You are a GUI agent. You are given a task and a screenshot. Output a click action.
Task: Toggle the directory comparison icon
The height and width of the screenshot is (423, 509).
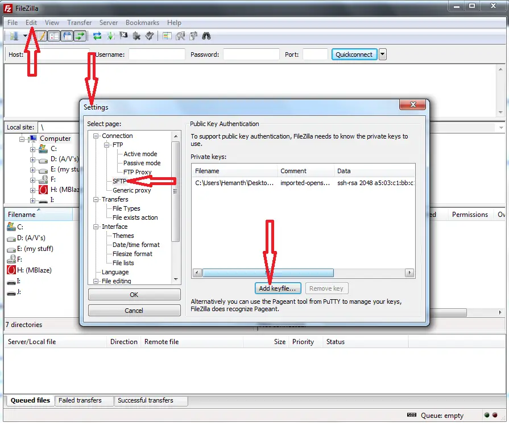pos(180,36)
